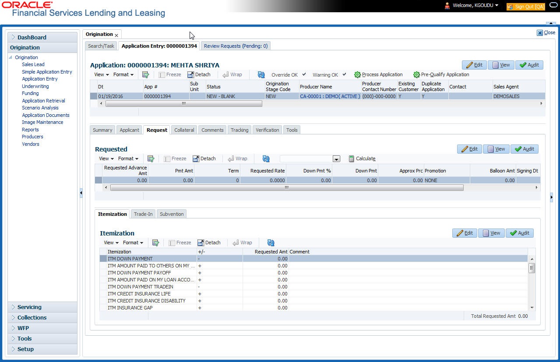
Task: Expand the Collections section
Action: click(14, 318)
